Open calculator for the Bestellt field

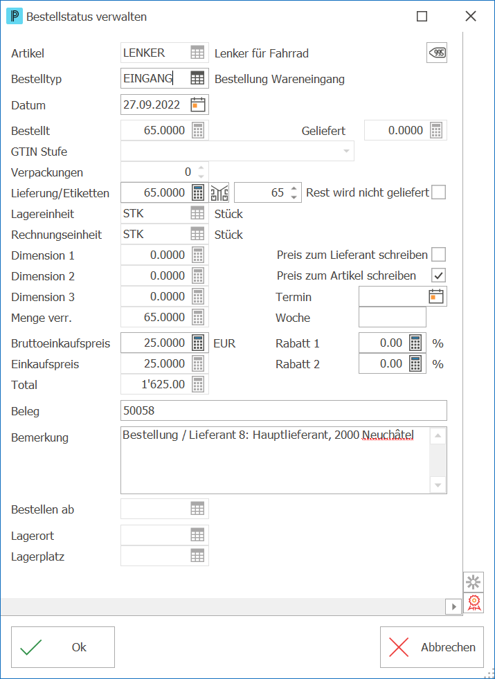click(198, 130)
